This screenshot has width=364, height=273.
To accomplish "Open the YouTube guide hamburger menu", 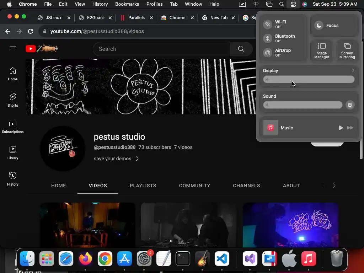I will [x=13, y=49].
